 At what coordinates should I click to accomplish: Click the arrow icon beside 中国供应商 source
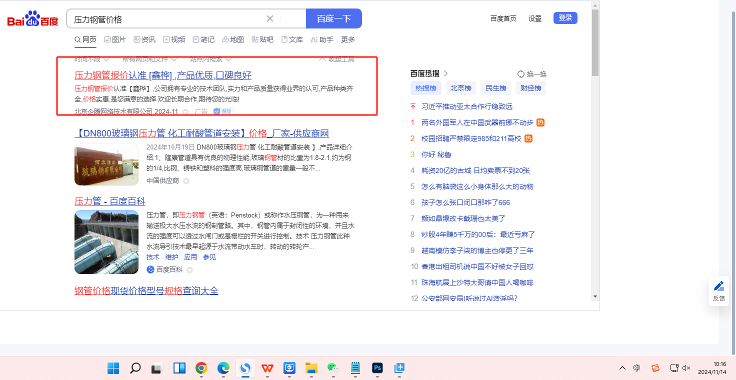pyautogui.click(x=186, y=181)
